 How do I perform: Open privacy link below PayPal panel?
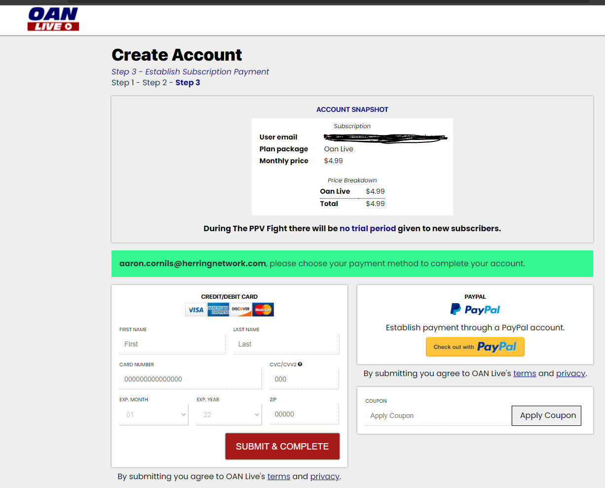(570, 373)
